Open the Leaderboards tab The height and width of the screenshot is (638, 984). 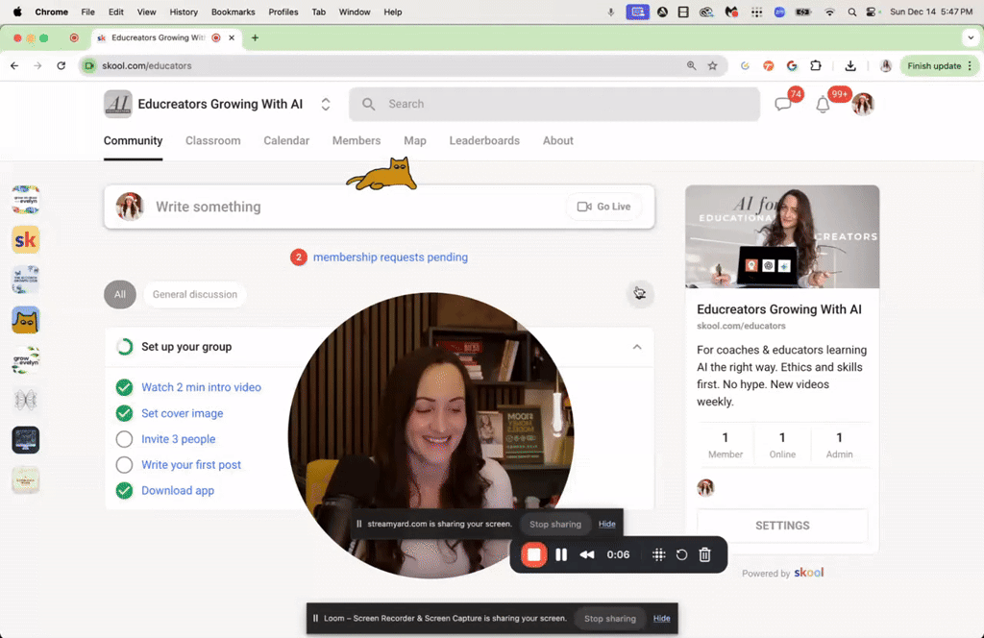pyautogui.click(x=484, y=140)
